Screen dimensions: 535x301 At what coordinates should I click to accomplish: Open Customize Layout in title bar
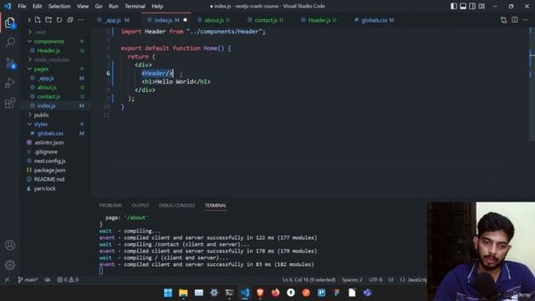(481, 6)
